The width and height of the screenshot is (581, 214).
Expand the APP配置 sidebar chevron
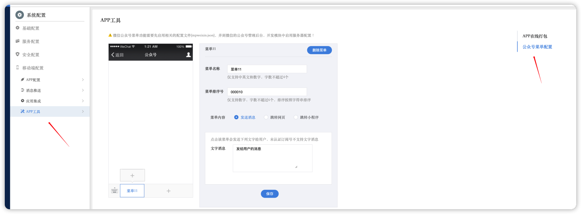tap(83, 80)
